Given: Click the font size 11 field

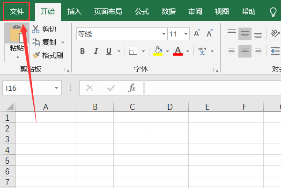Looking at the screenshot, I should click(176, 34).
